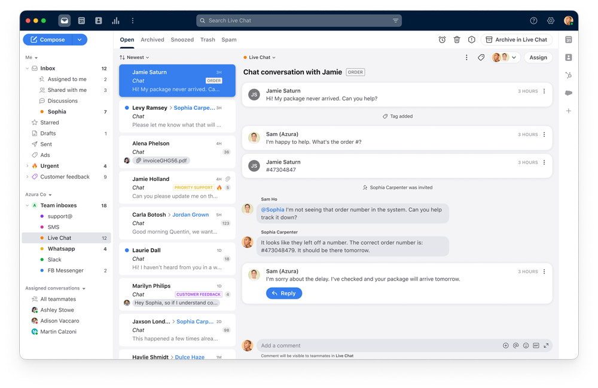This screenshot has height=388, width=598.
Task: Switch to the Archived tab
Action: [x=152, y=39]
